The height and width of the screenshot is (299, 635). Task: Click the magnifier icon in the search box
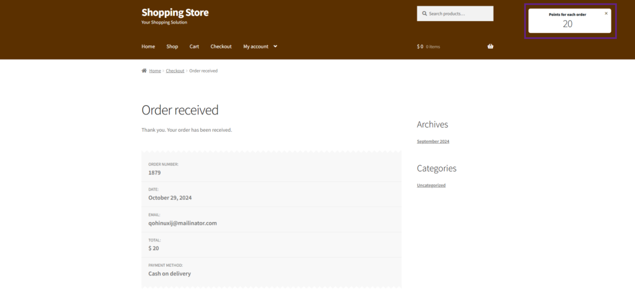tap(424, 14)
